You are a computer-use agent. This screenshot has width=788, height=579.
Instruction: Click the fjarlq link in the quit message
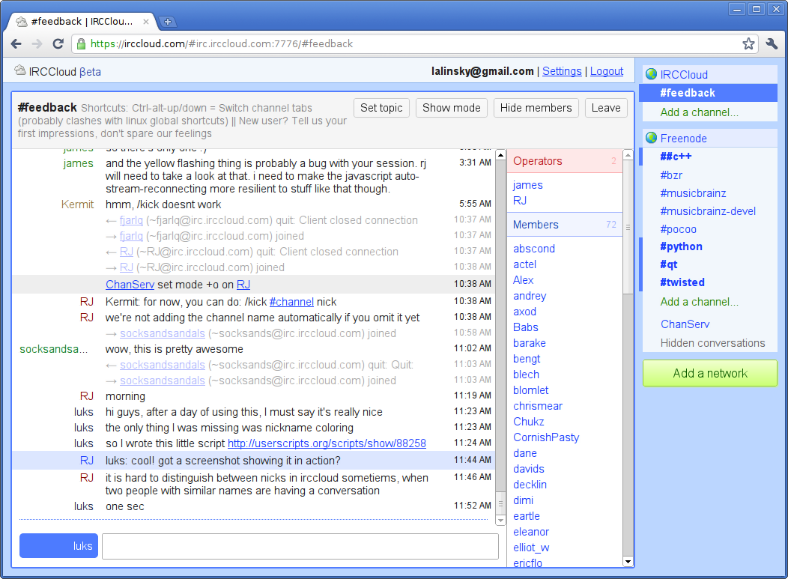click(x=131, y=220)
